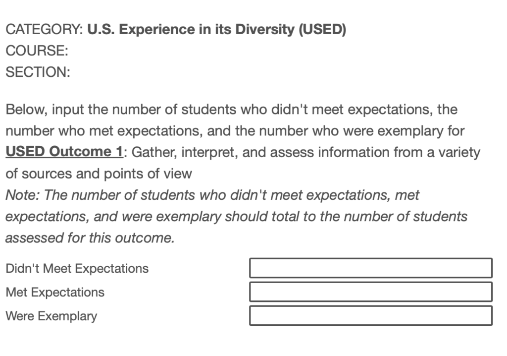Click the "(USED)" abbreviation in the heading
Screen dimensions: 507x356
click(322, 30)
